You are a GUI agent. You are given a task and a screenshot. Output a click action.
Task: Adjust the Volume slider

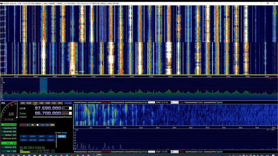point(52,117)
